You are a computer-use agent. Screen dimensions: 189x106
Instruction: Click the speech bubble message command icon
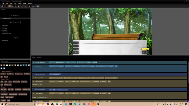point(18,65)
